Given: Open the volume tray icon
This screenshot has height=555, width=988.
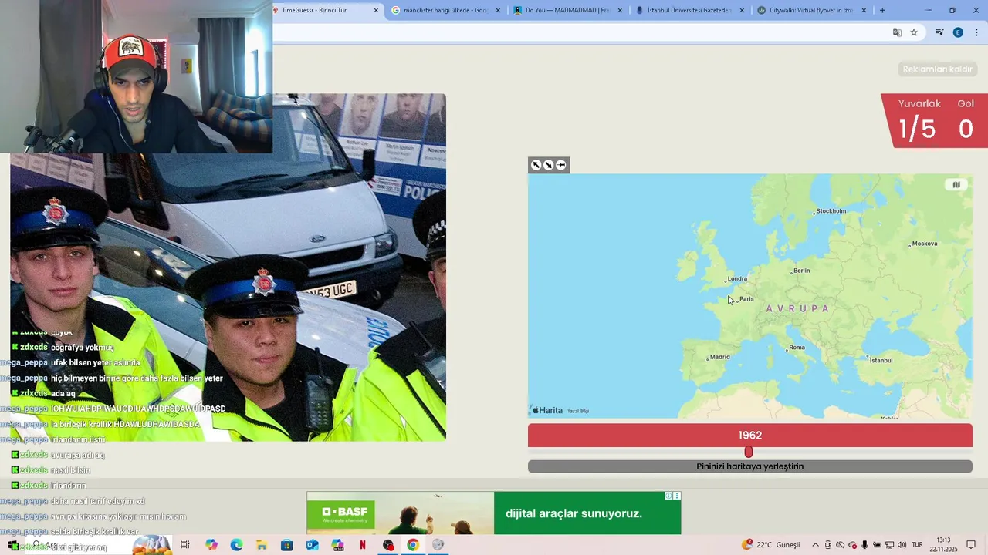Looking at the screenshot, I should pos(902,545).
